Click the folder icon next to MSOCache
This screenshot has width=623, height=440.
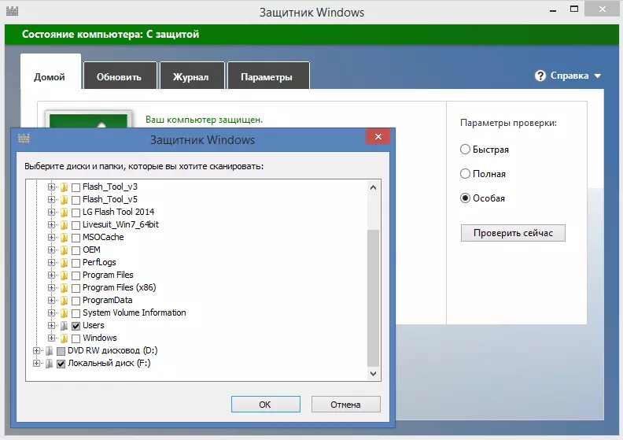pyautogui.click(x=64, y=237)
